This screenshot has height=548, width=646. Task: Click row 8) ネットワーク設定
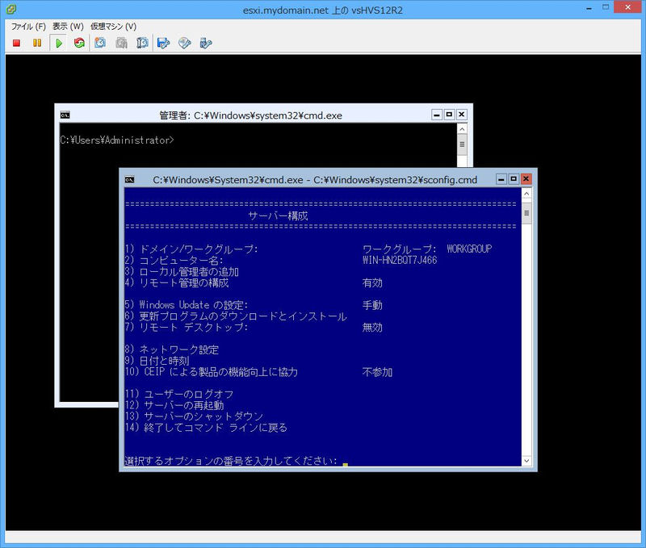click(x=171, y=349)
